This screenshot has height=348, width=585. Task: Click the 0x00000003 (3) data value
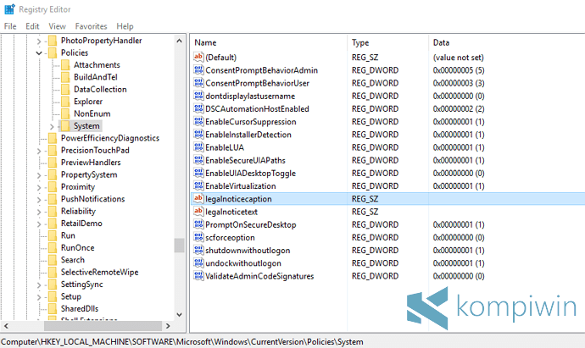[459, 83]
